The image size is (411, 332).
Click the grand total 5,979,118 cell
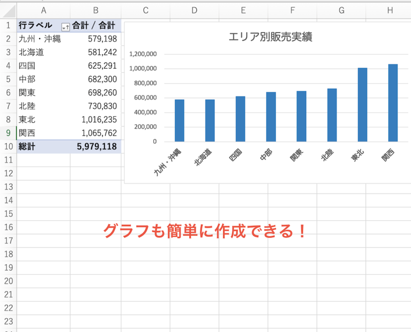96,147
